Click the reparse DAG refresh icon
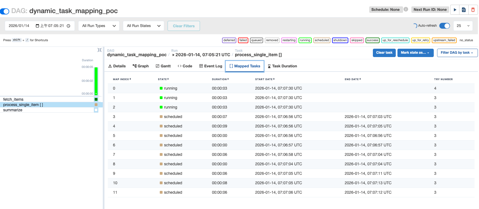 point(464,10)
